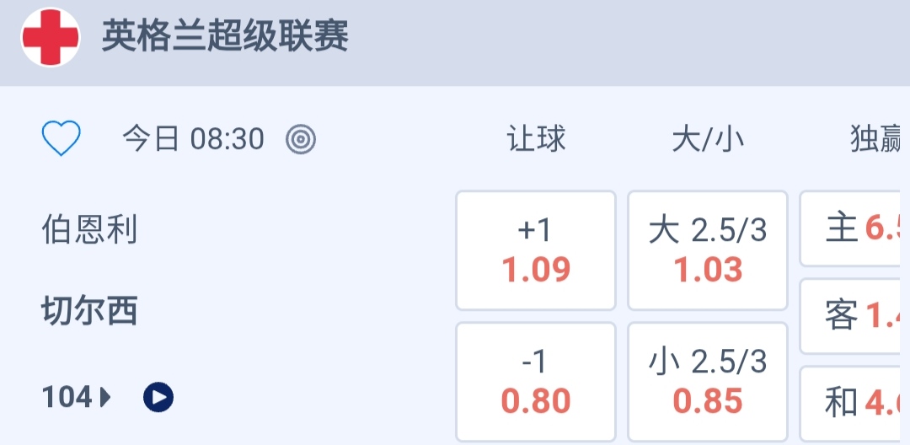Click the England flag red cross icon

51,38
